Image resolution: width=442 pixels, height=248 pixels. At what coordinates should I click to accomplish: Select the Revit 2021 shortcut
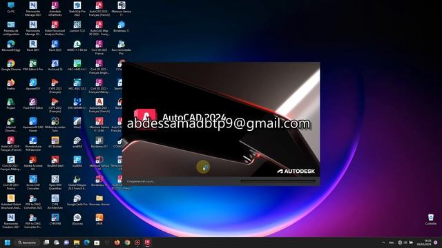click(33, 46)
